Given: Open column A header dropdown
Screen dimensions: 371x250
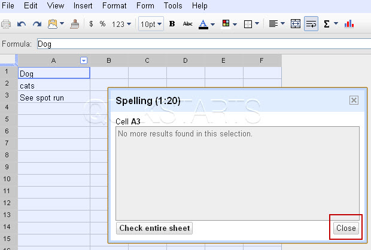Looking at the screenshot, I should click(84, 60).
